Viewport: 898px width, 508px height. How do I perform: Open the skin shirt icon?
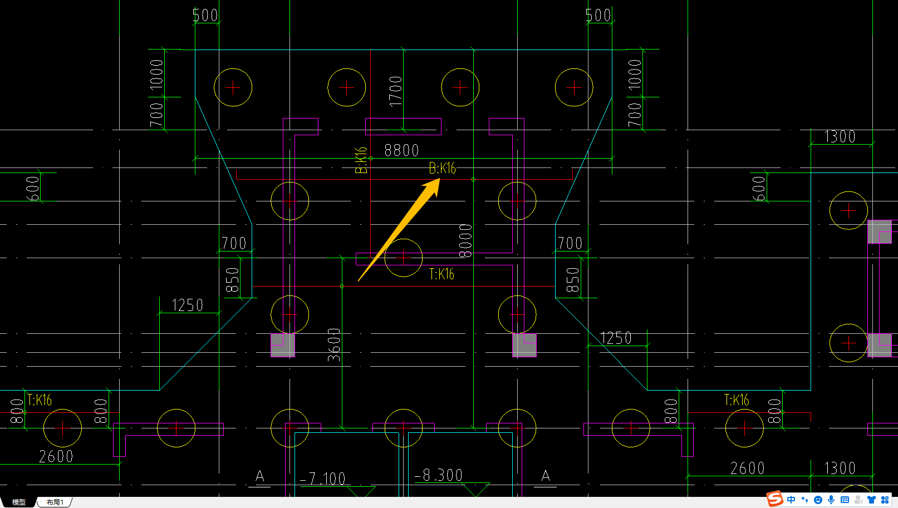pyautogui.click(x=871, y=500)
